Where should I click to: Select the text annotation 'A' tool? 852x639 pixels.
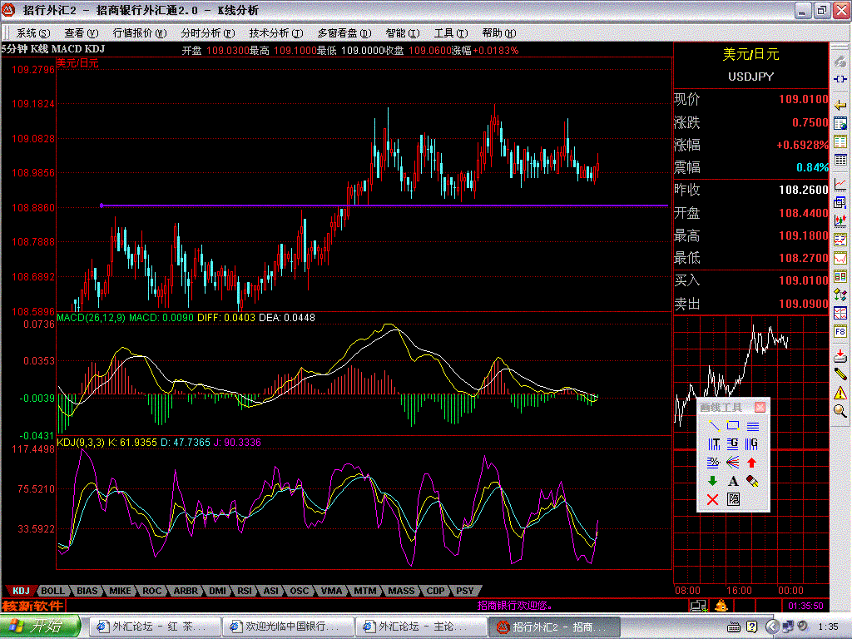coord(733,481)
